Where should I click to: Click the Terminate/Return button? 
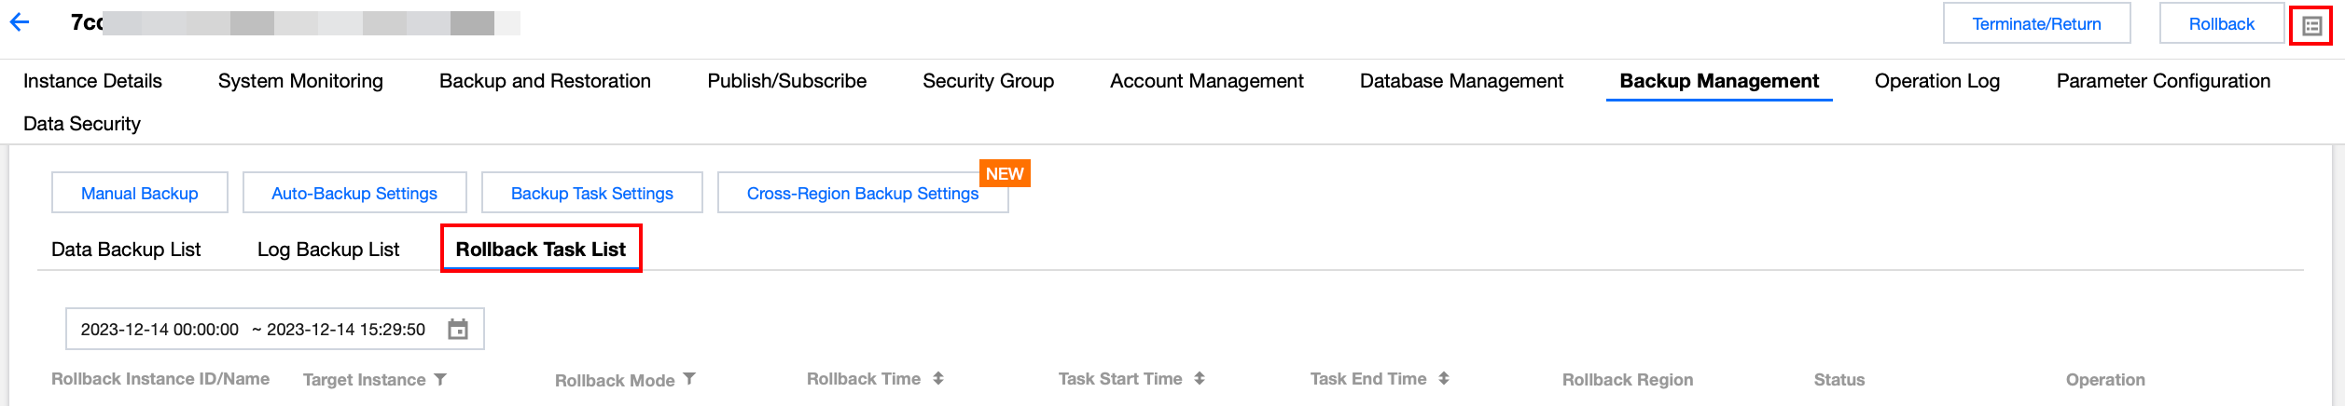pos(2036,23)
